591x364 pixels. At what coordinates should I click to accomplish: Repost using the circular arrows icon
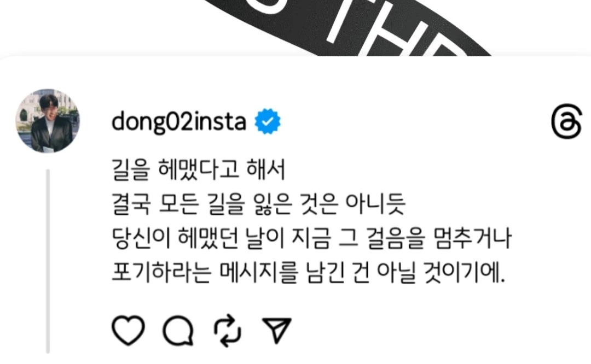click(x=228, y=331)
